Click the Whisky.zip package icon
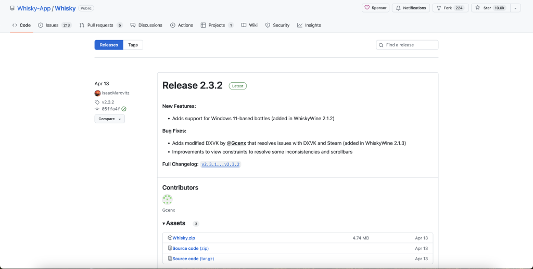This screenshot has height=269, width=533. click(170, 238)
